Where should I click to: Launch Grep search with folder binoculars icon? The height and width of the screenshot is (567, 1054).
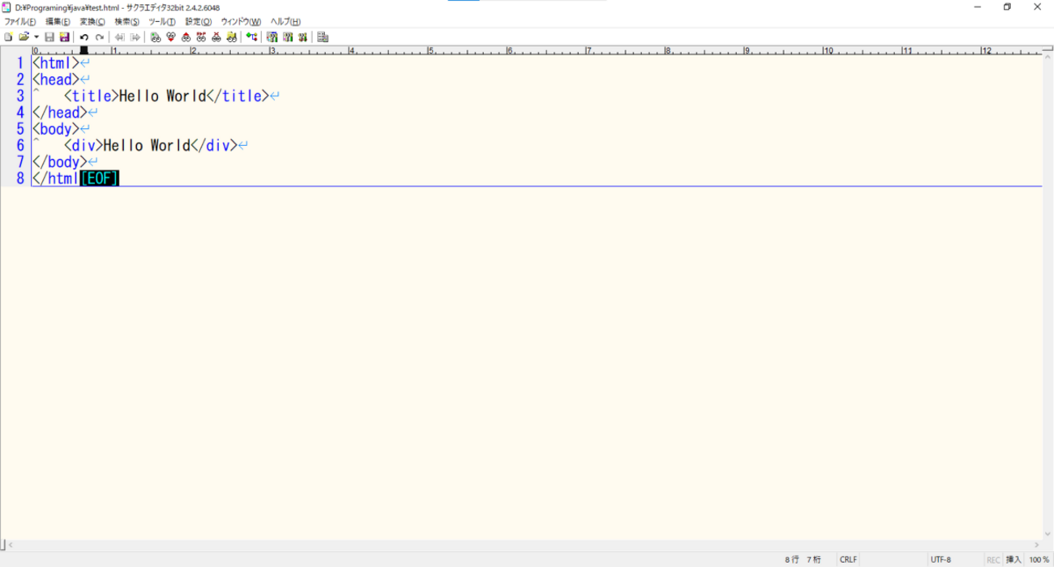tap(232, 37)
